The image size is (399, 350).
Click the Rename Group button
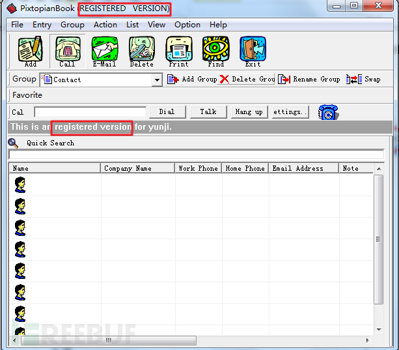(x=309, y=80)
